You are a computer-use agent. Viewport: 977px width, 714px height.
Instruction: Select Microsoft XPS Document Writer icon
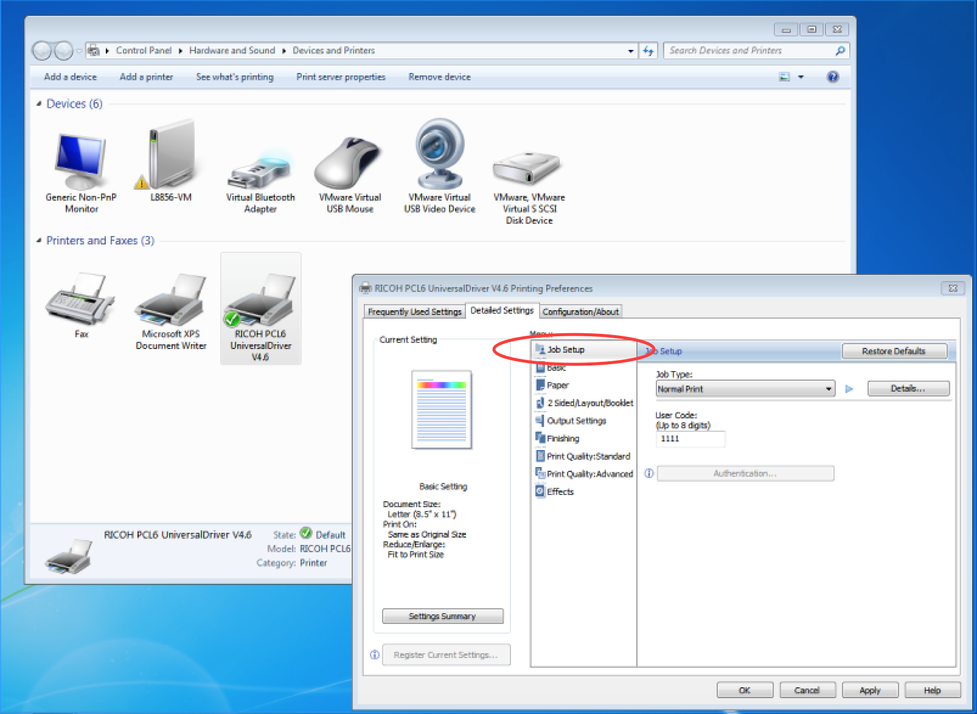[x=171, y=301]
